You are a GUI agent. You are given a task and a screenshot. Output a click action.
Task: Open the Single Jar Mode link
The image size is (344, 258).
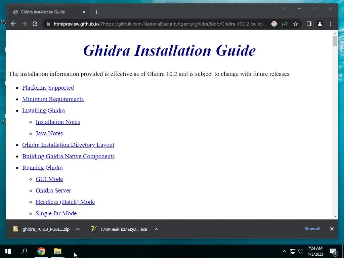pos(56,213)
